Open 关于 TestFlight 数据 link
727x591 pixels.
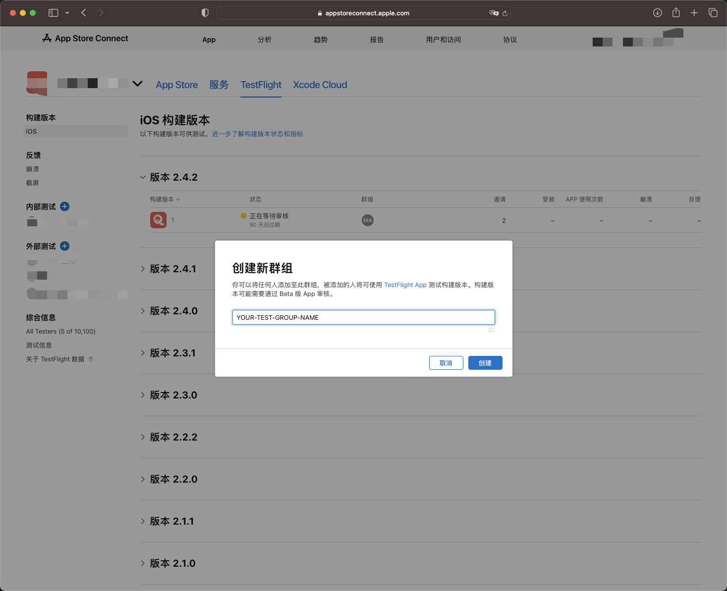[55, 359]
